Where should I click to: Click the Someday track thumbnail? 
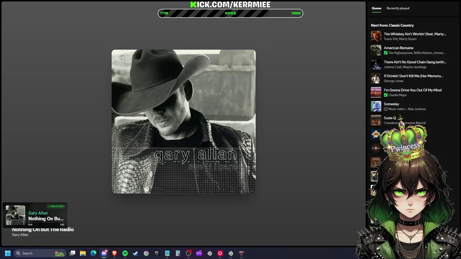tap(376, 106)
